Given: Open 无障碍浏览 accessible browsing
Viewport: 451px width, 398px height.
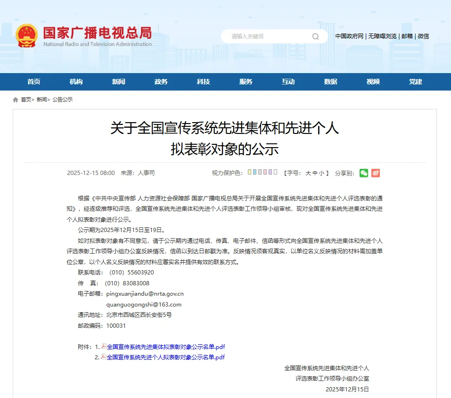Looking at the screenshot, I should click(383, 36).
